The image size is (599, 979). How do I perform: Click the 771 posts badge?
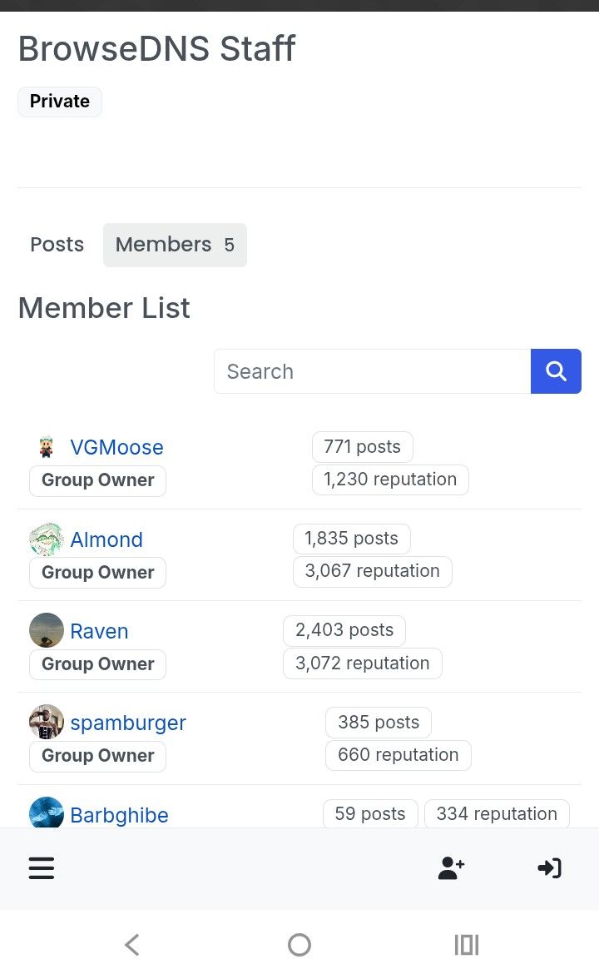363,447
